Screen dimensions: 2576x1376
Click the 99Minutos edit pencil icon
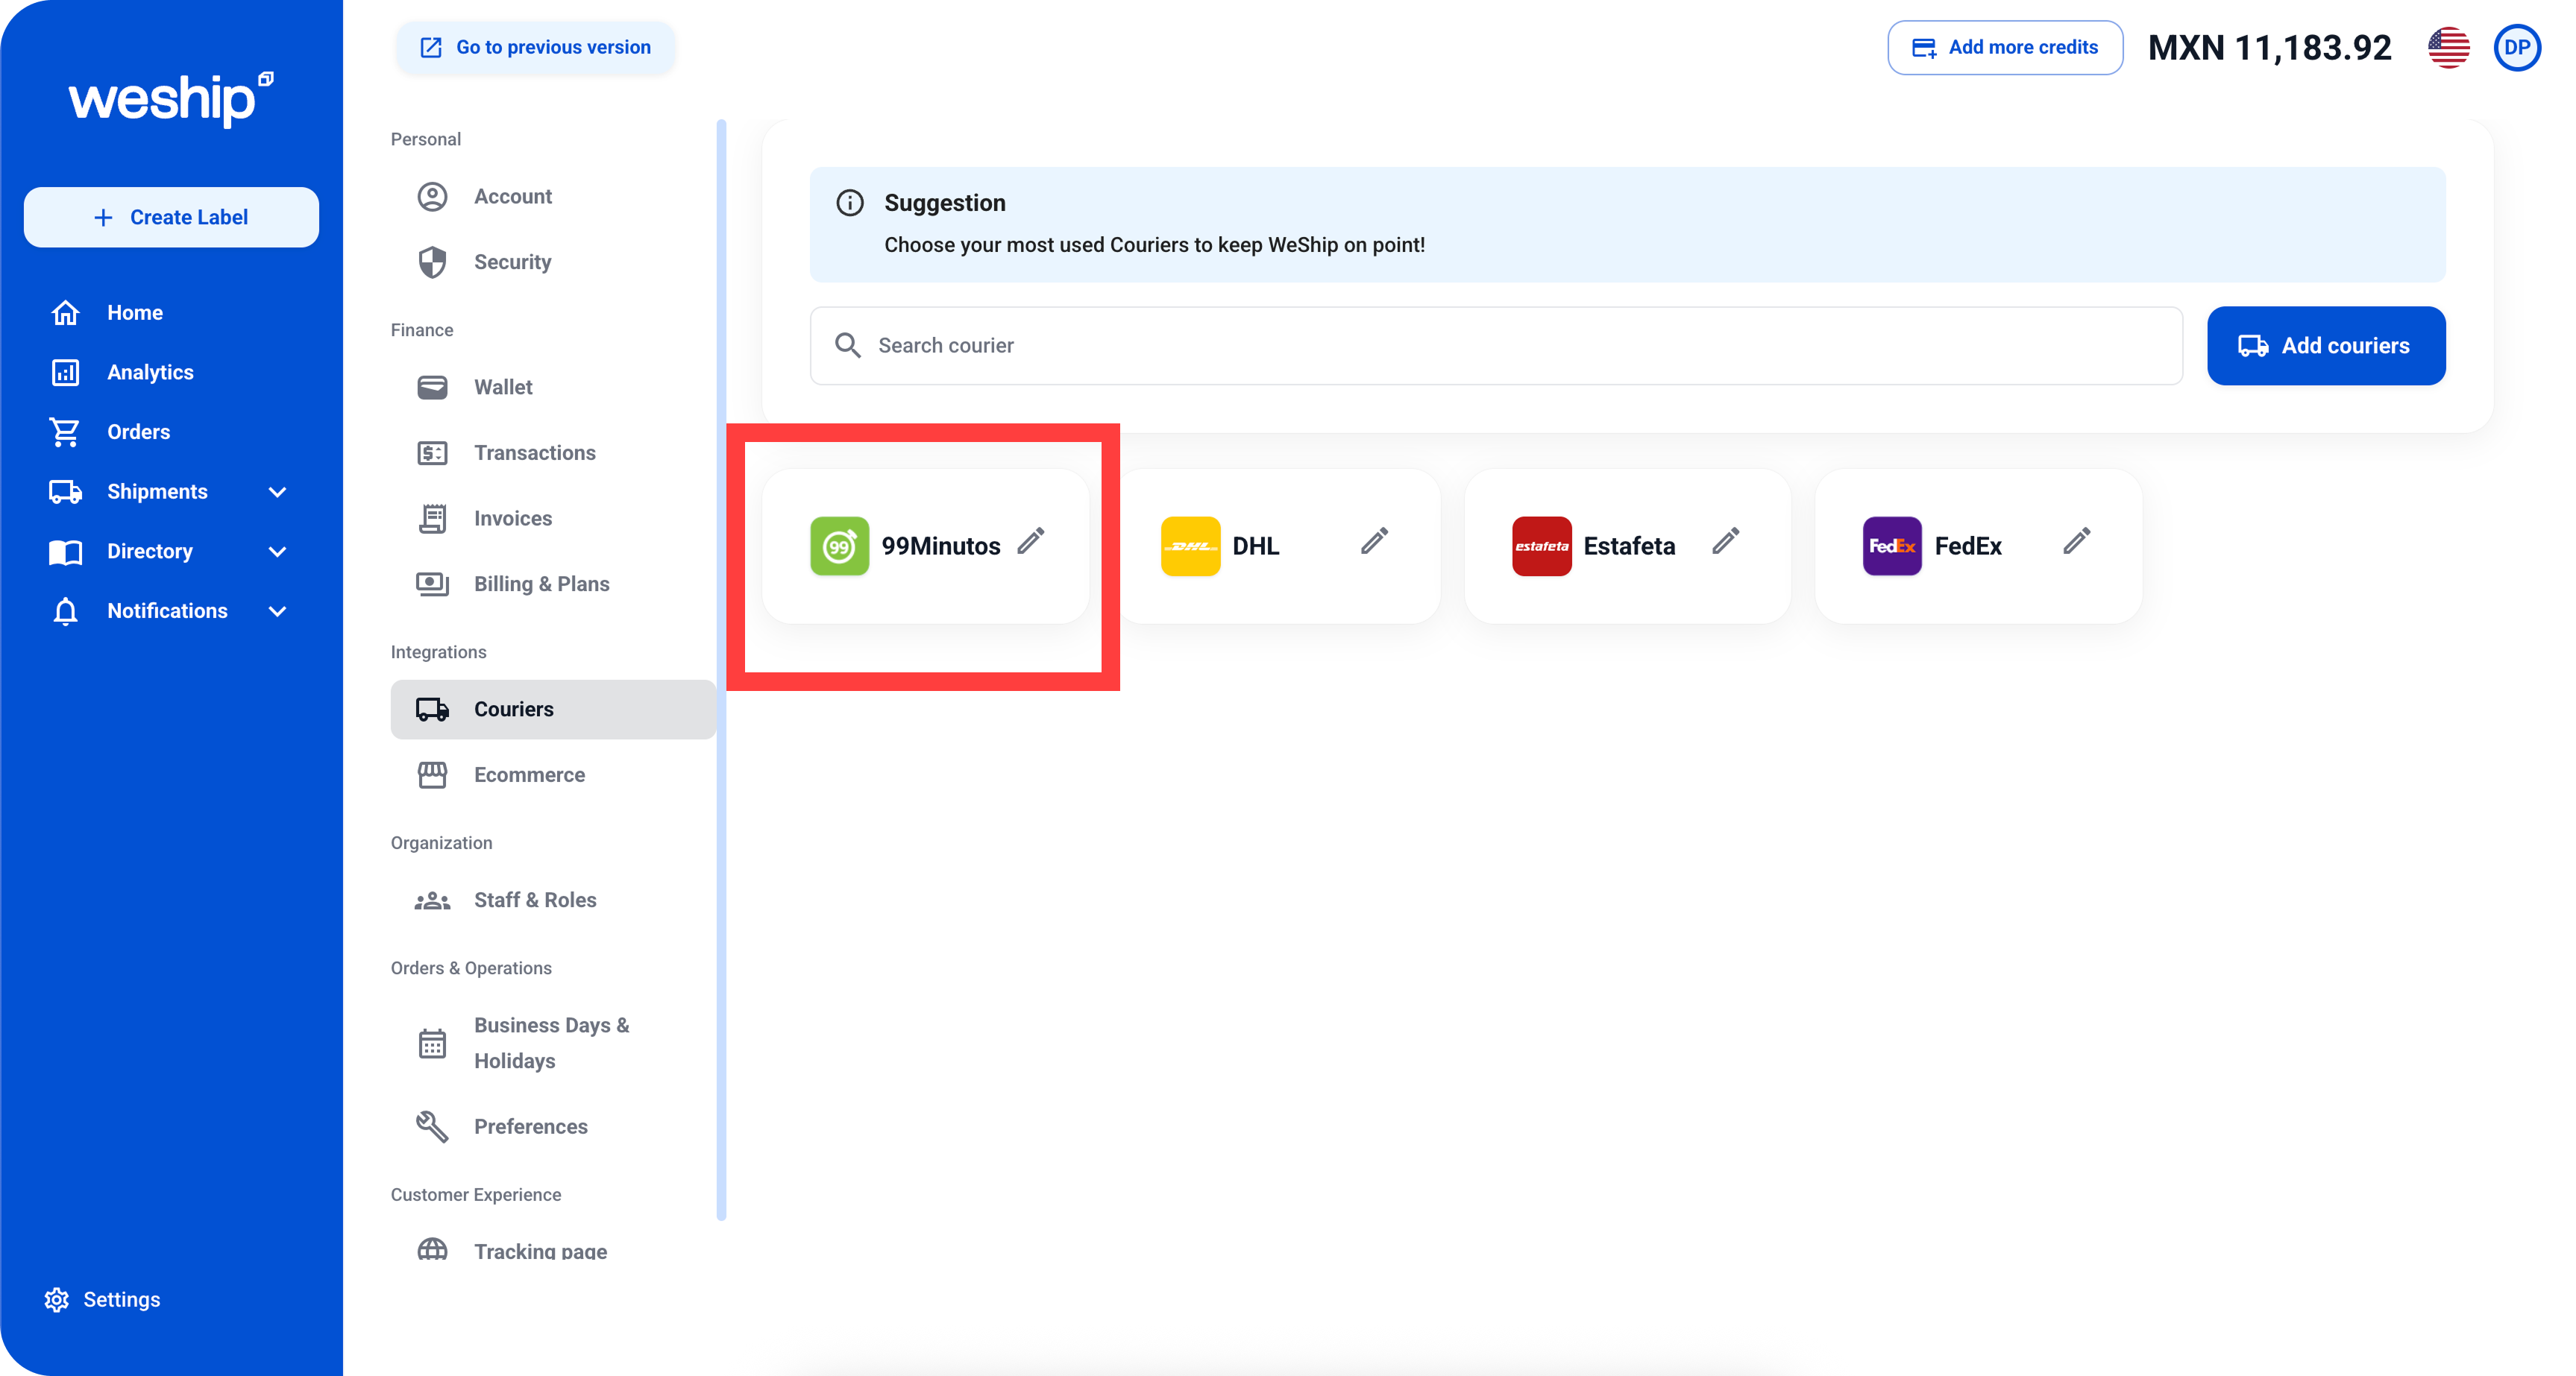point(1031,542)
